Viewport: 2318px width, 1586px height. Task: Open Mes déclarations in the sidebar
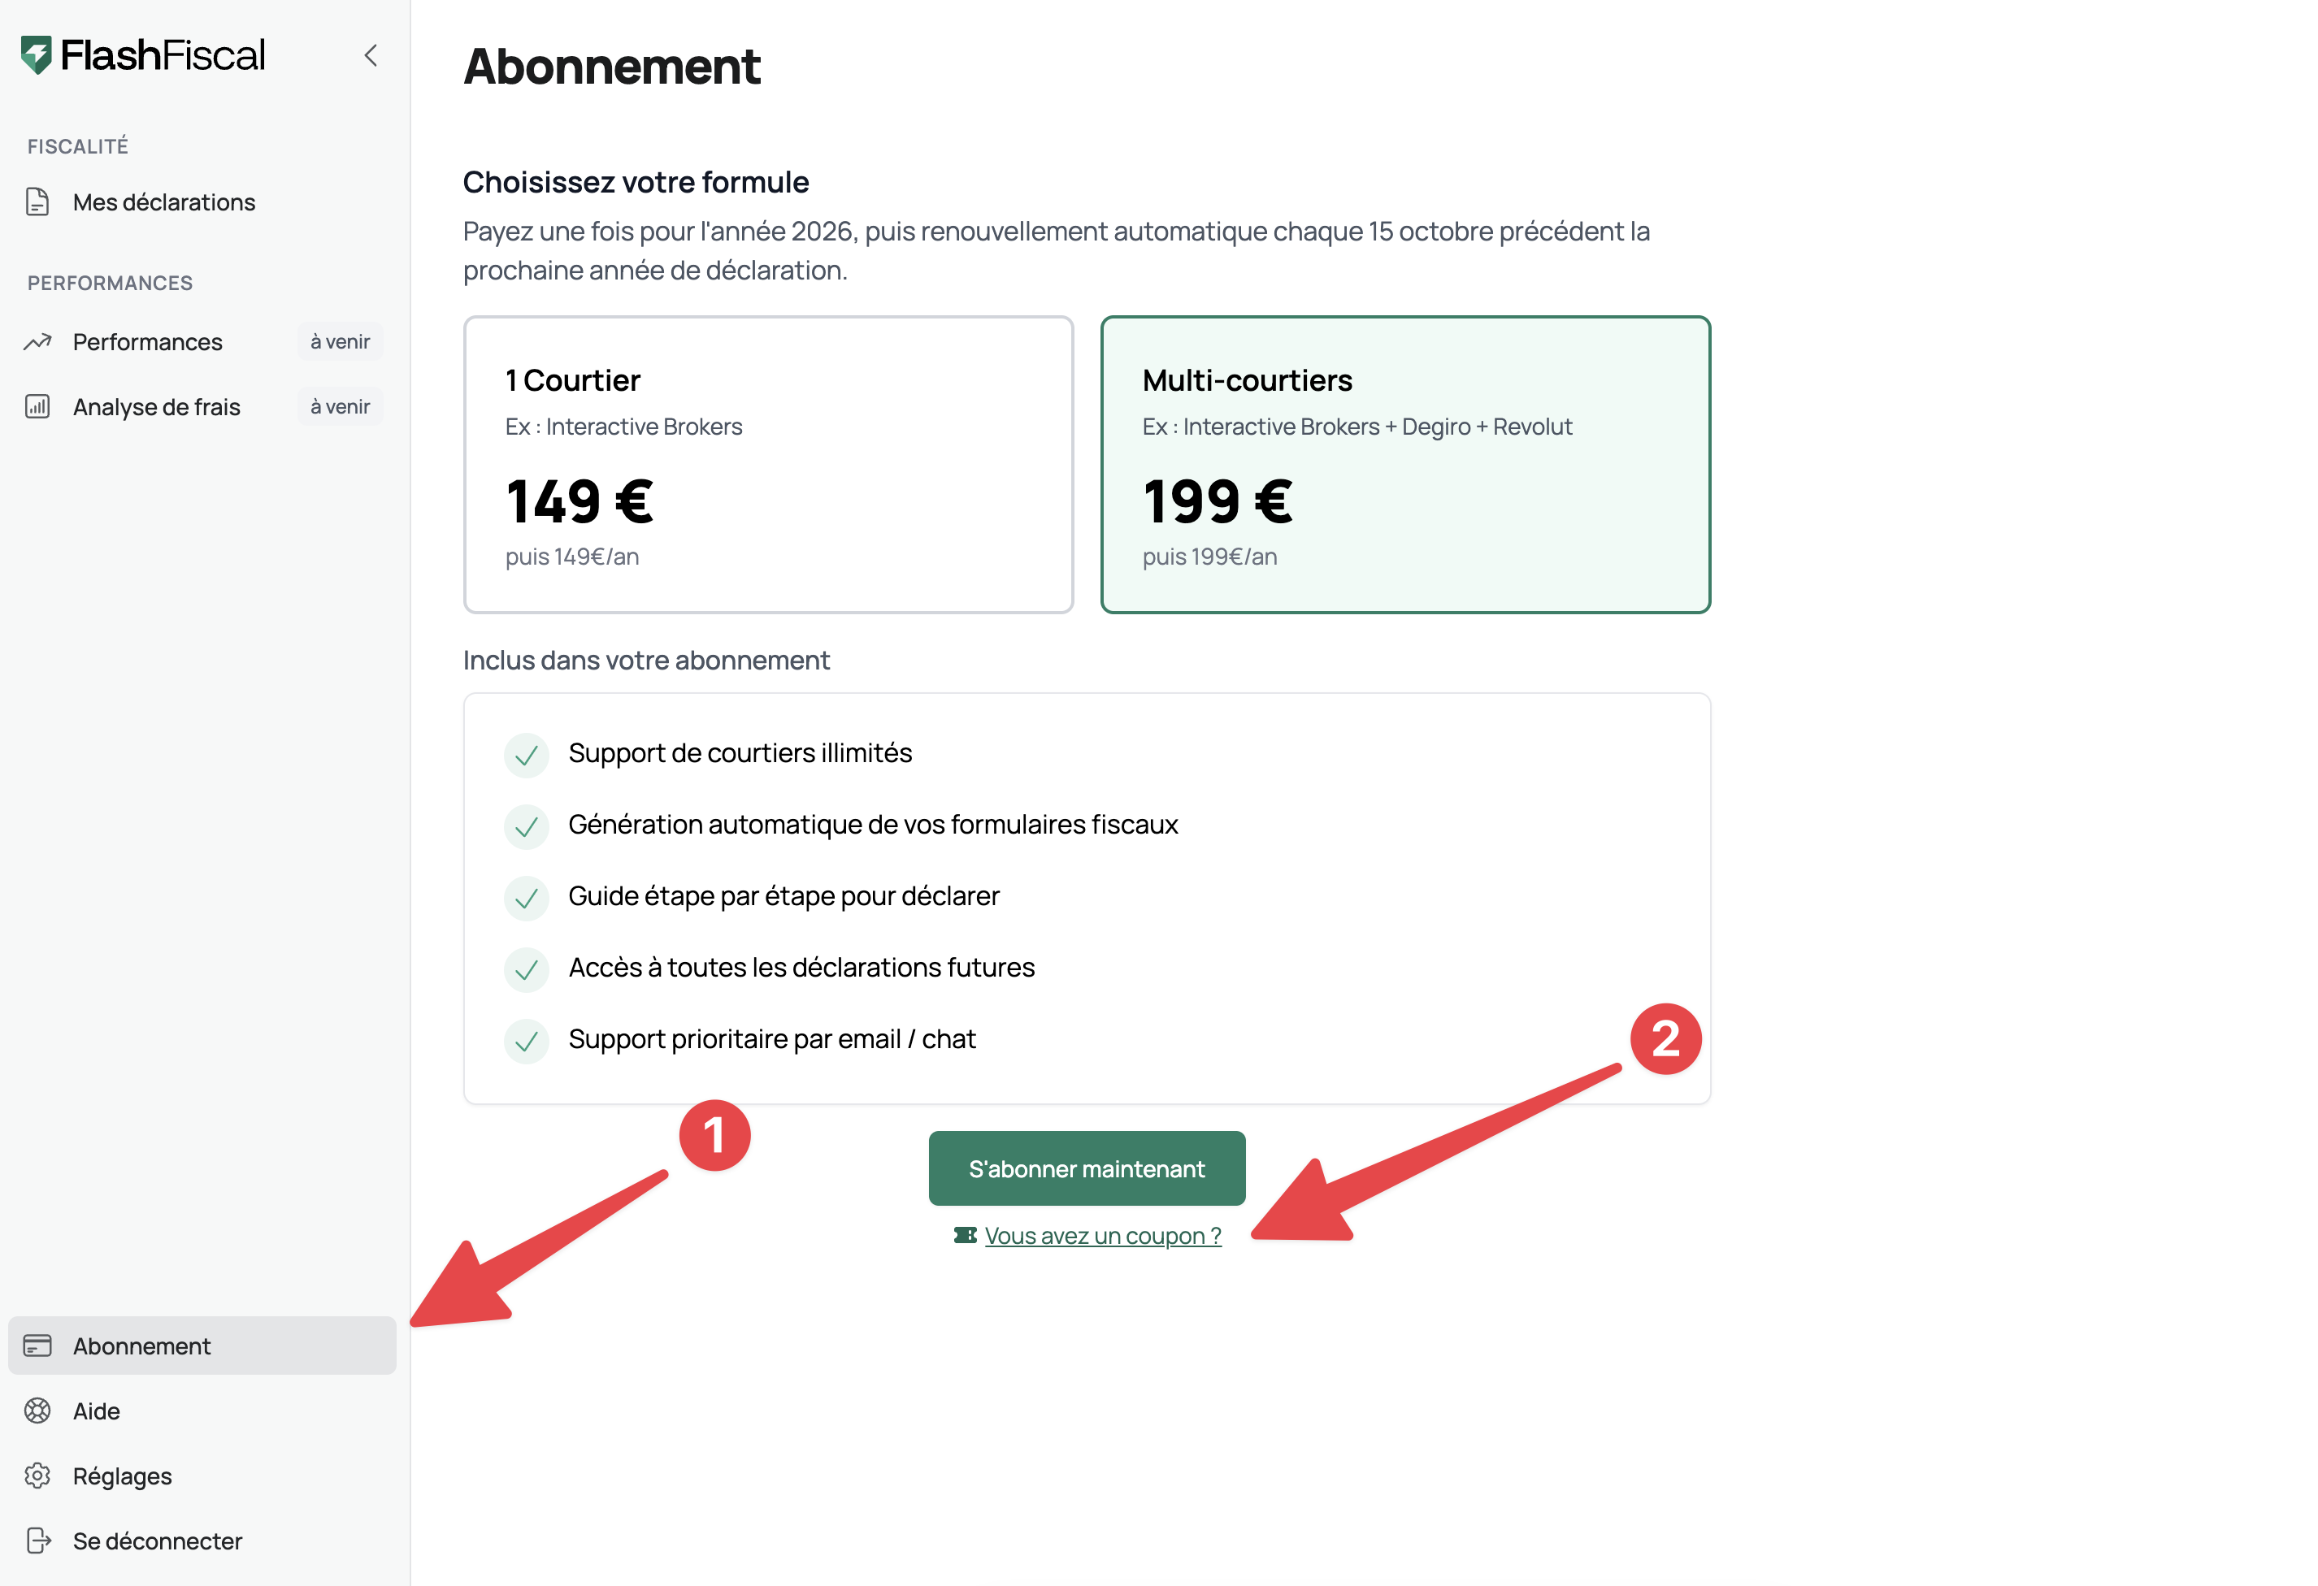coord(163,202)
